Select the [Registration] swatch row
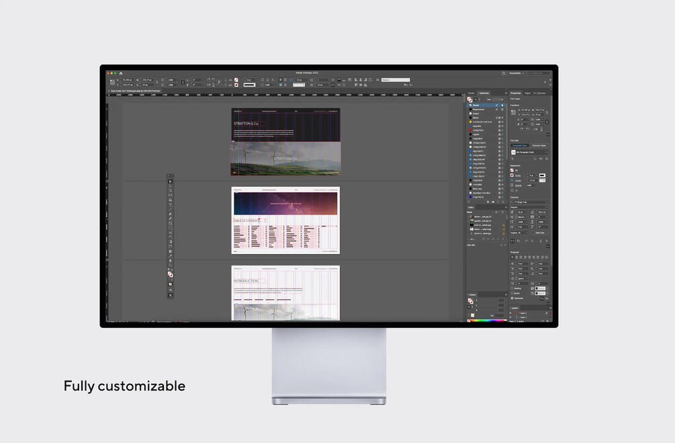Viewport: 675px width, 443px height. click(486, 110)
